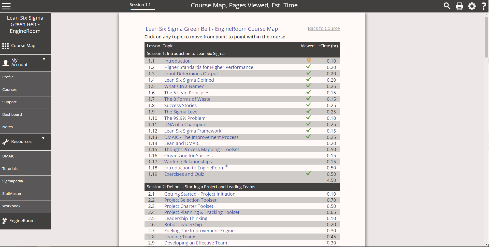Open Support in the sidebar
Image resolution: width=489 pixels, height=247 pixels.
pyautogui.click(x=25, y=102)
